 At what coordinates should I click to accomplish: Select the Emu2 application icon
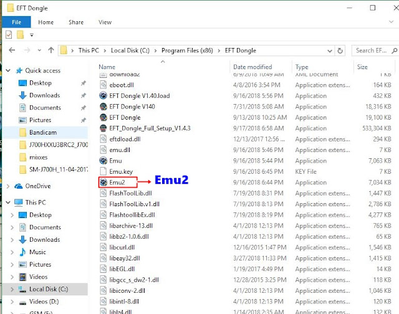[x=103, y=183]
